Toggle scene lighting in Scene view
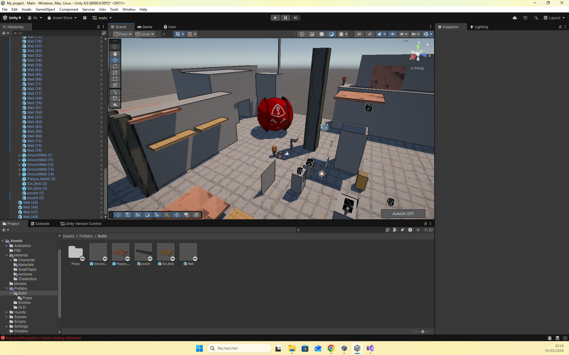The image size is (569, 355). click(369, 34)
